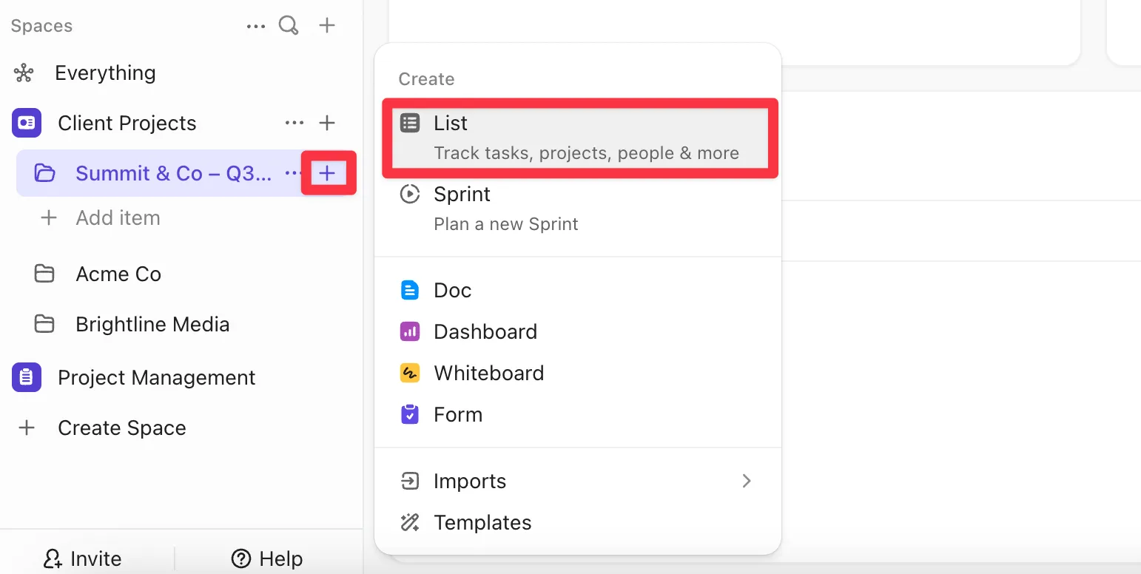Open Client Projects ellipsis menu
The height and width of the screenshot is (574, 1141).
tap(294, 123)
